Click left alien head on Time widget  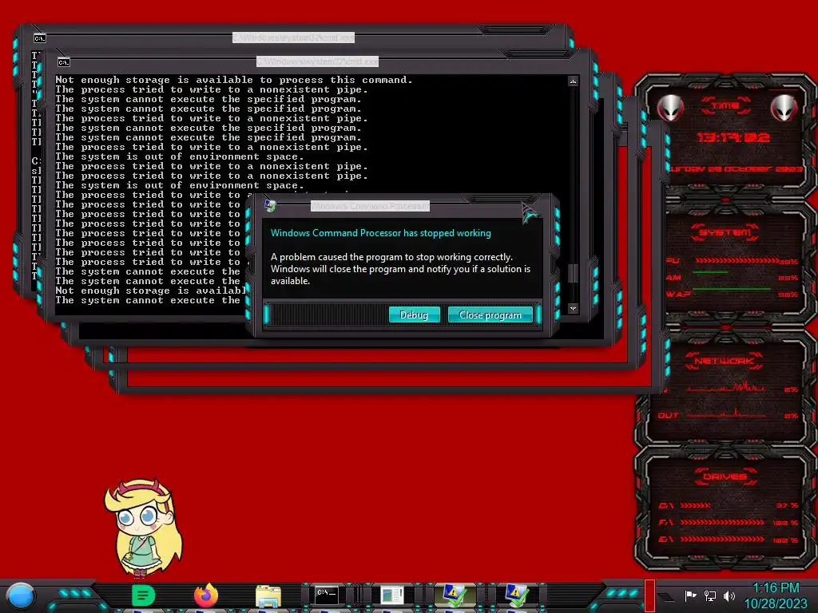[x=670, y=109]
